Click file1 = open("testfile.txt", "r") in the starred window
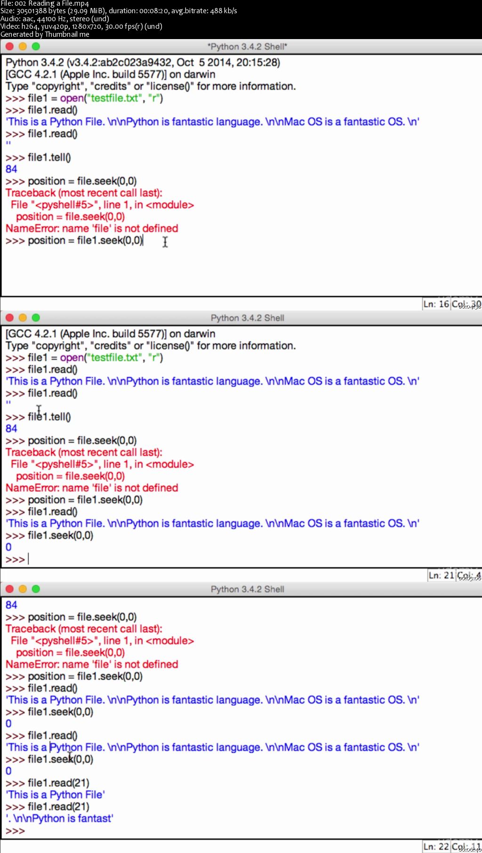Viewport: 482px width, 853px height. (95, 98)
